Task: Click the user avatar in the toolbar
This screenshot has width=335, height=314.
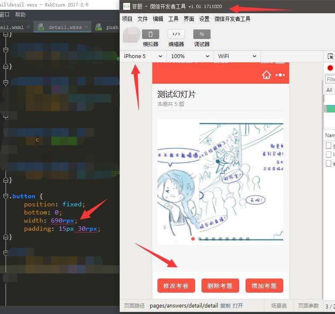Action: click(x=131, y=35)
